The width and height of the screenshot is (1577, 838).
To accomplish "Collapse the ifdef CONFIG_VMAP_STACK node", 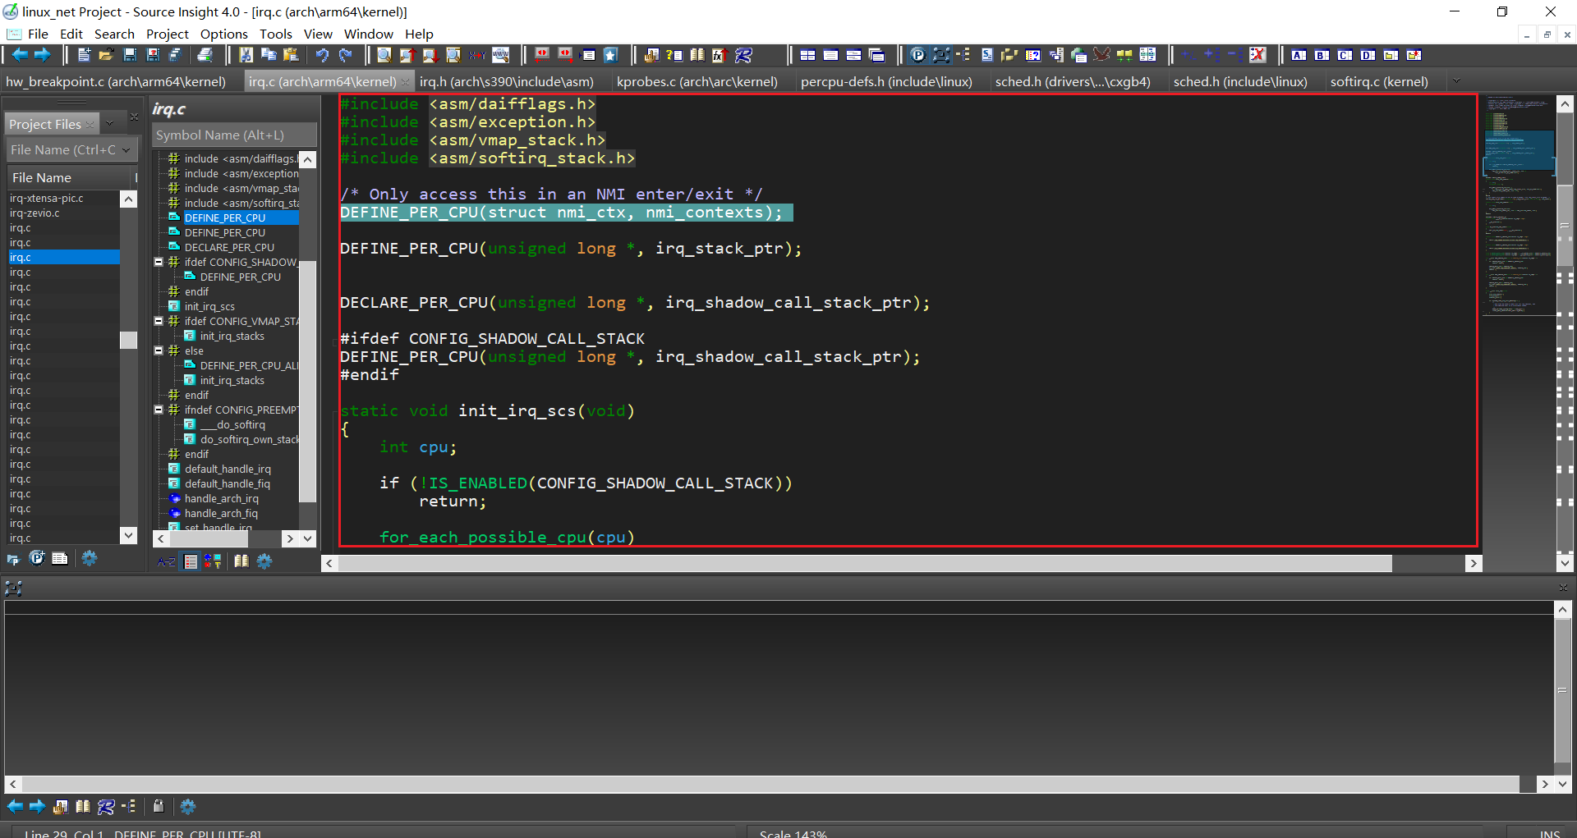I will pos(159,322).
